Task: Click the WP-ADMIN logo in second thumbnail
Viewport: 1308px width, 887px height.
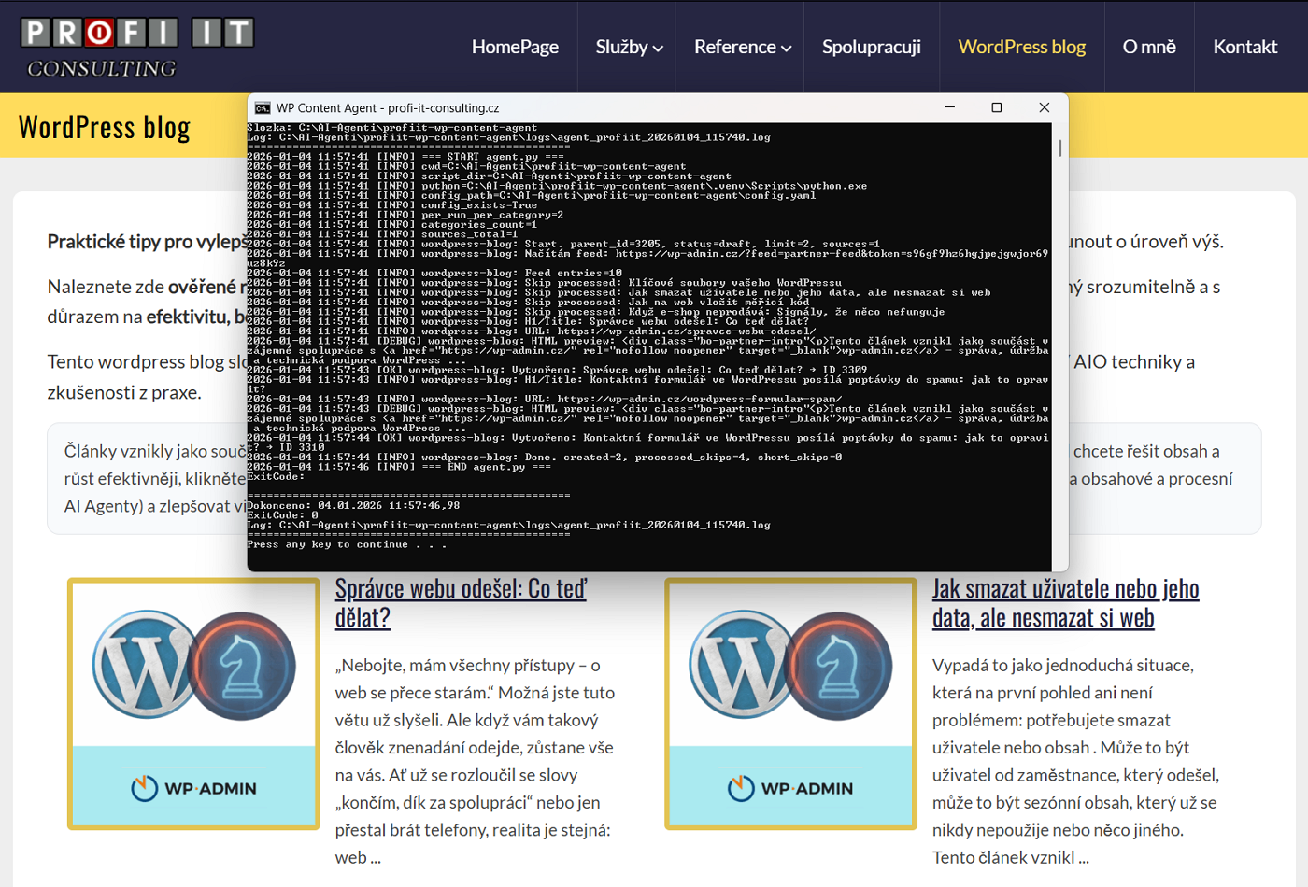Action: point(790,788)
